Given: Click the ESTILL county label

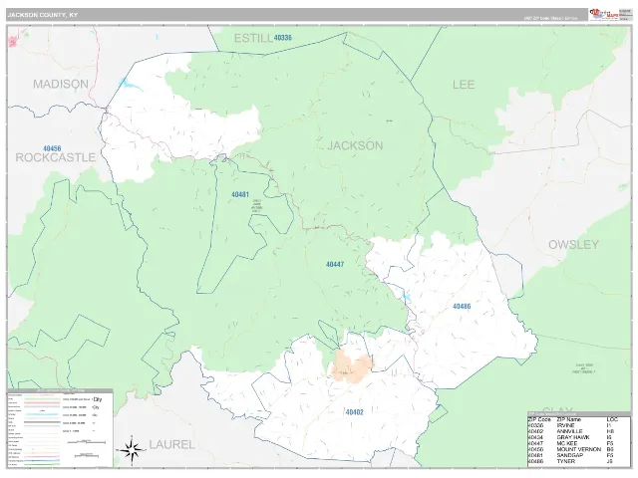Looking at the screenshot, I should pyautogui.click(x=252, y=38).
